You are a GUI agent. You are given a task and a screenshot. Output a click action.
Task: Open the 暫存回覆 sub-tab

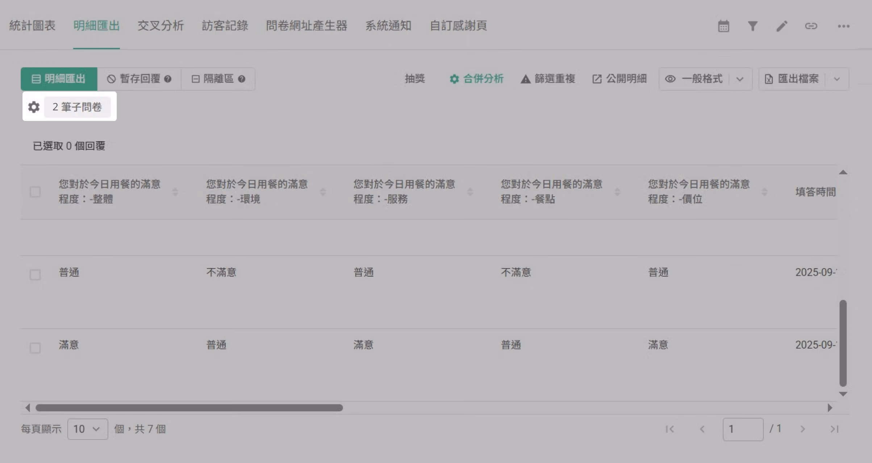click(x=139, y=79)
